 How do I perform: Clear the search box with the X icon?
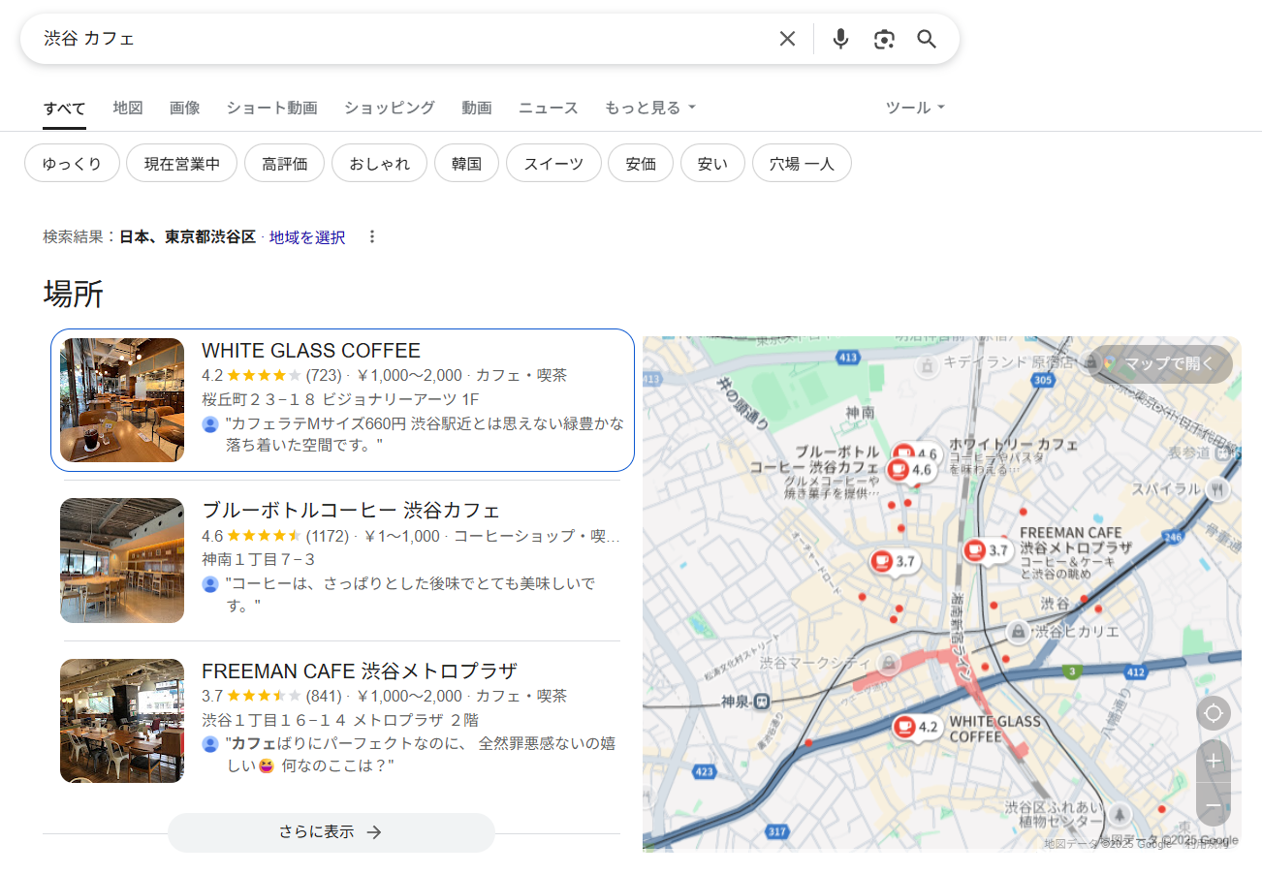787,38
